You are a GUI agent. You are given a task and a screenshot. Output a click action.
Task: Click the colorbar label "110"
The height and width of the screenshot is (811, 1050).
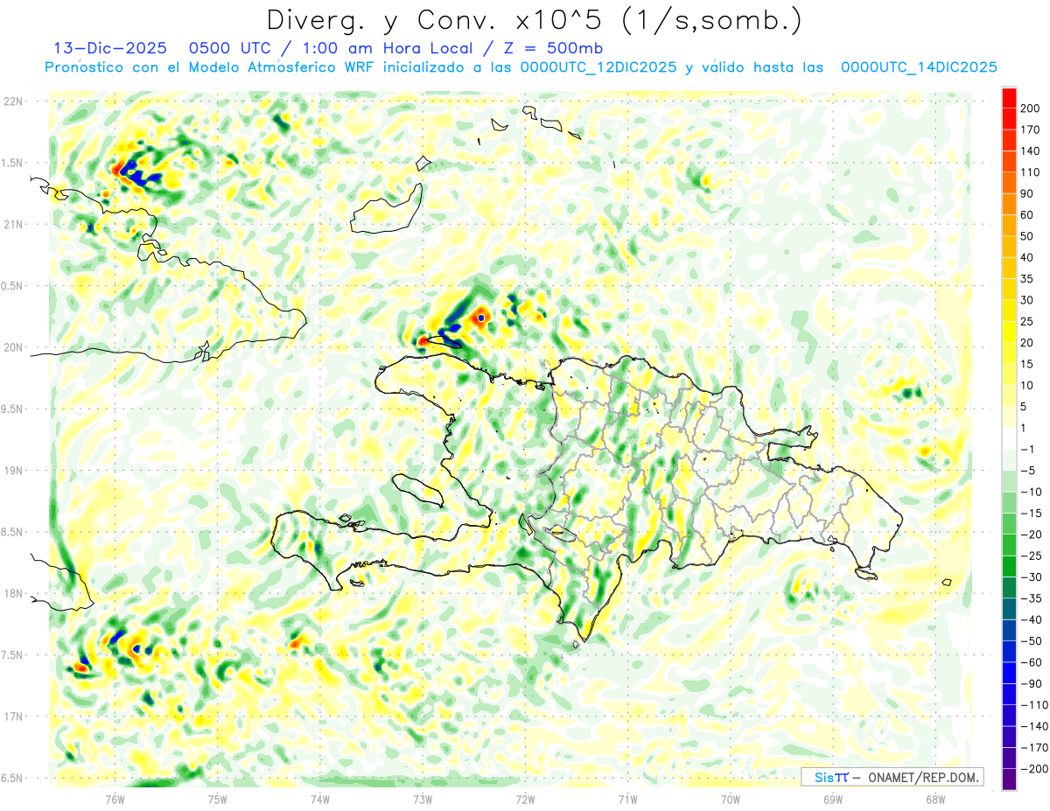pos(1031,172)
